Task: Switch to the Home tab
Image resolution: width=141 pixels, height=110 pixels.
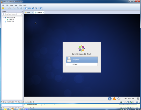Action: 28,13
